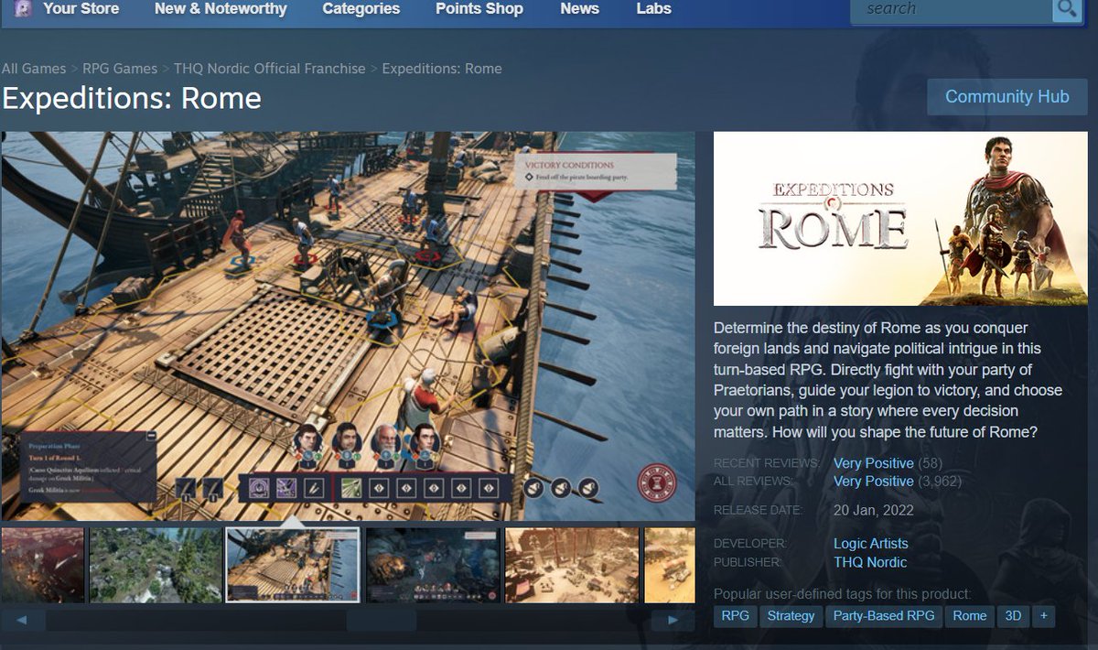The image size is (1098, 650).
Task: Follow the THQ Nordic Official Franchise breadcrumb
Action: 272,69
